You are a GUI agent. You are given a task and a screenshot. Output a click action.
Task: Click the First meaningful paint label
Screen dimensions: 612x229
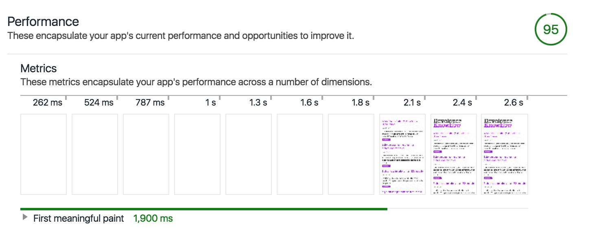pyautogui.click(x=79, y=218)
